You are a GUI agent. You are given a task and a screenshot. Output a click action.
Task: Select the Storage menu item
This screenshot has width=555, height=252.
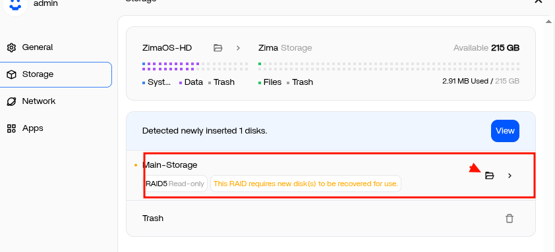pyautogui.click(x=56, y=74)
